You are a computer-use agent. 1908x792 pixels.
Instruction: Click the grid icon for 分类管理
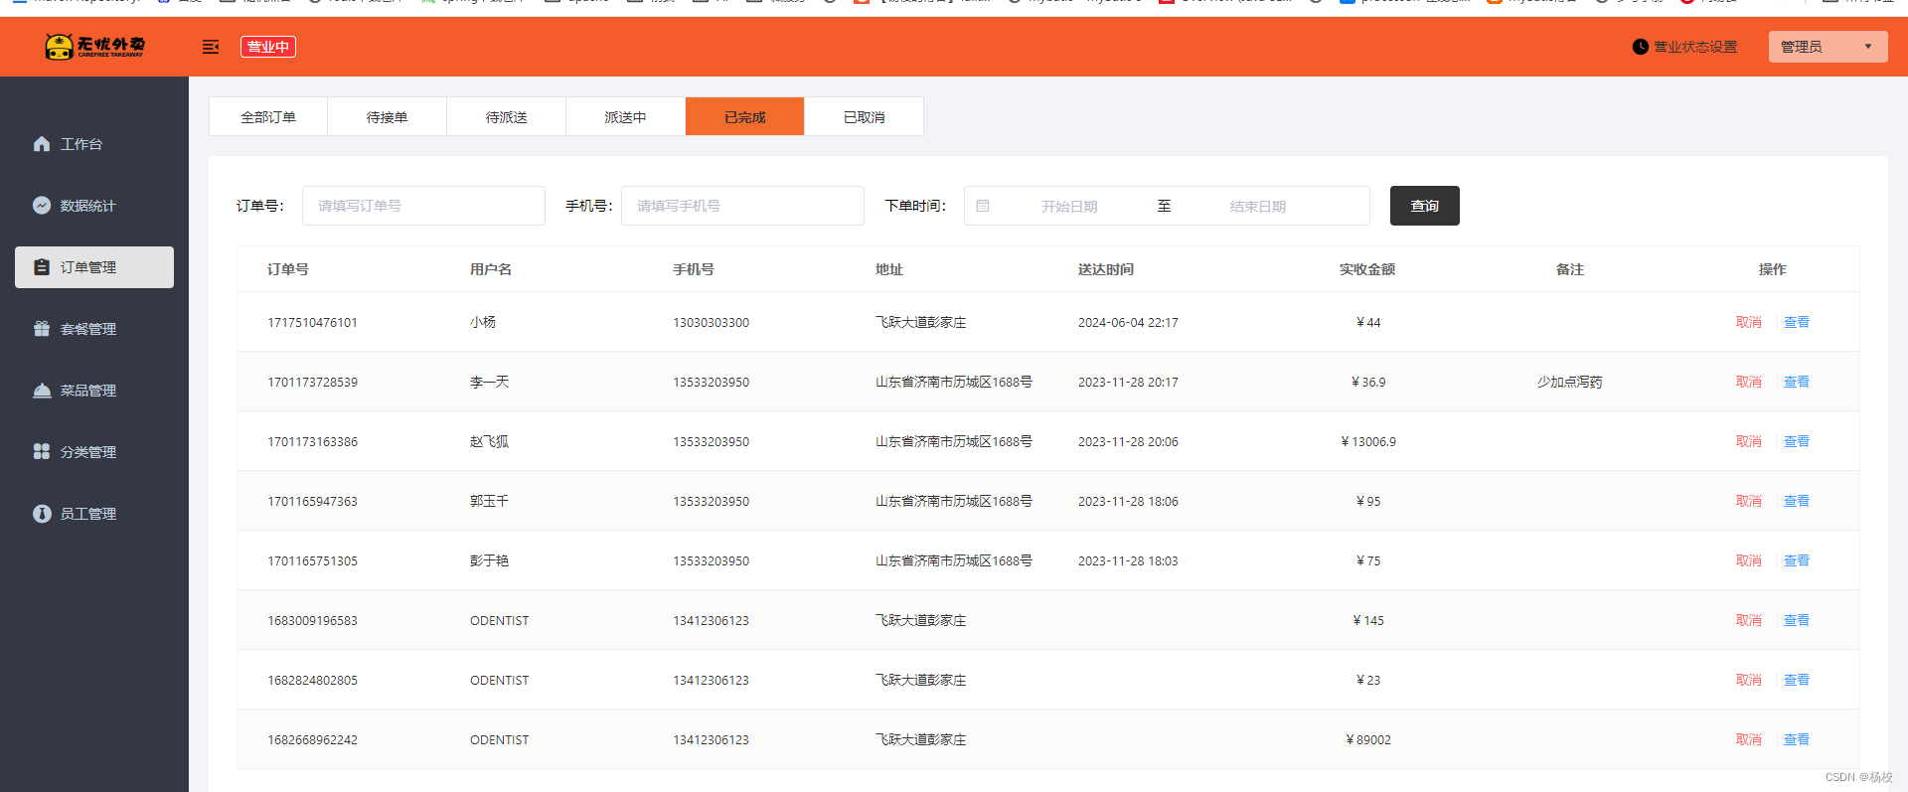click(x=42, y=452)
